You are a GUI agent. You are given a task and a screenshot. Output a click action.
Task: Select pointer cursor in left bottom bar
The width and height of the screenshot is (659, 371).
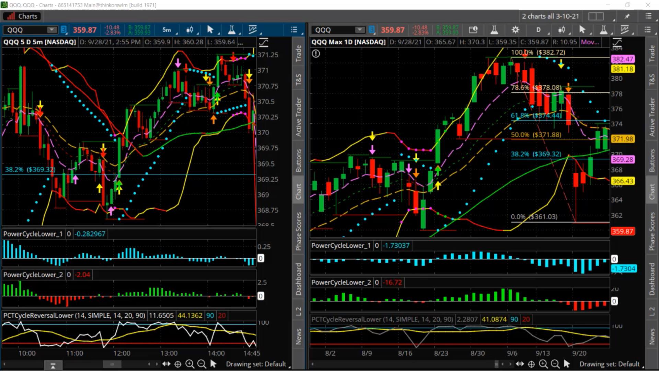click(x=213, y=364)
